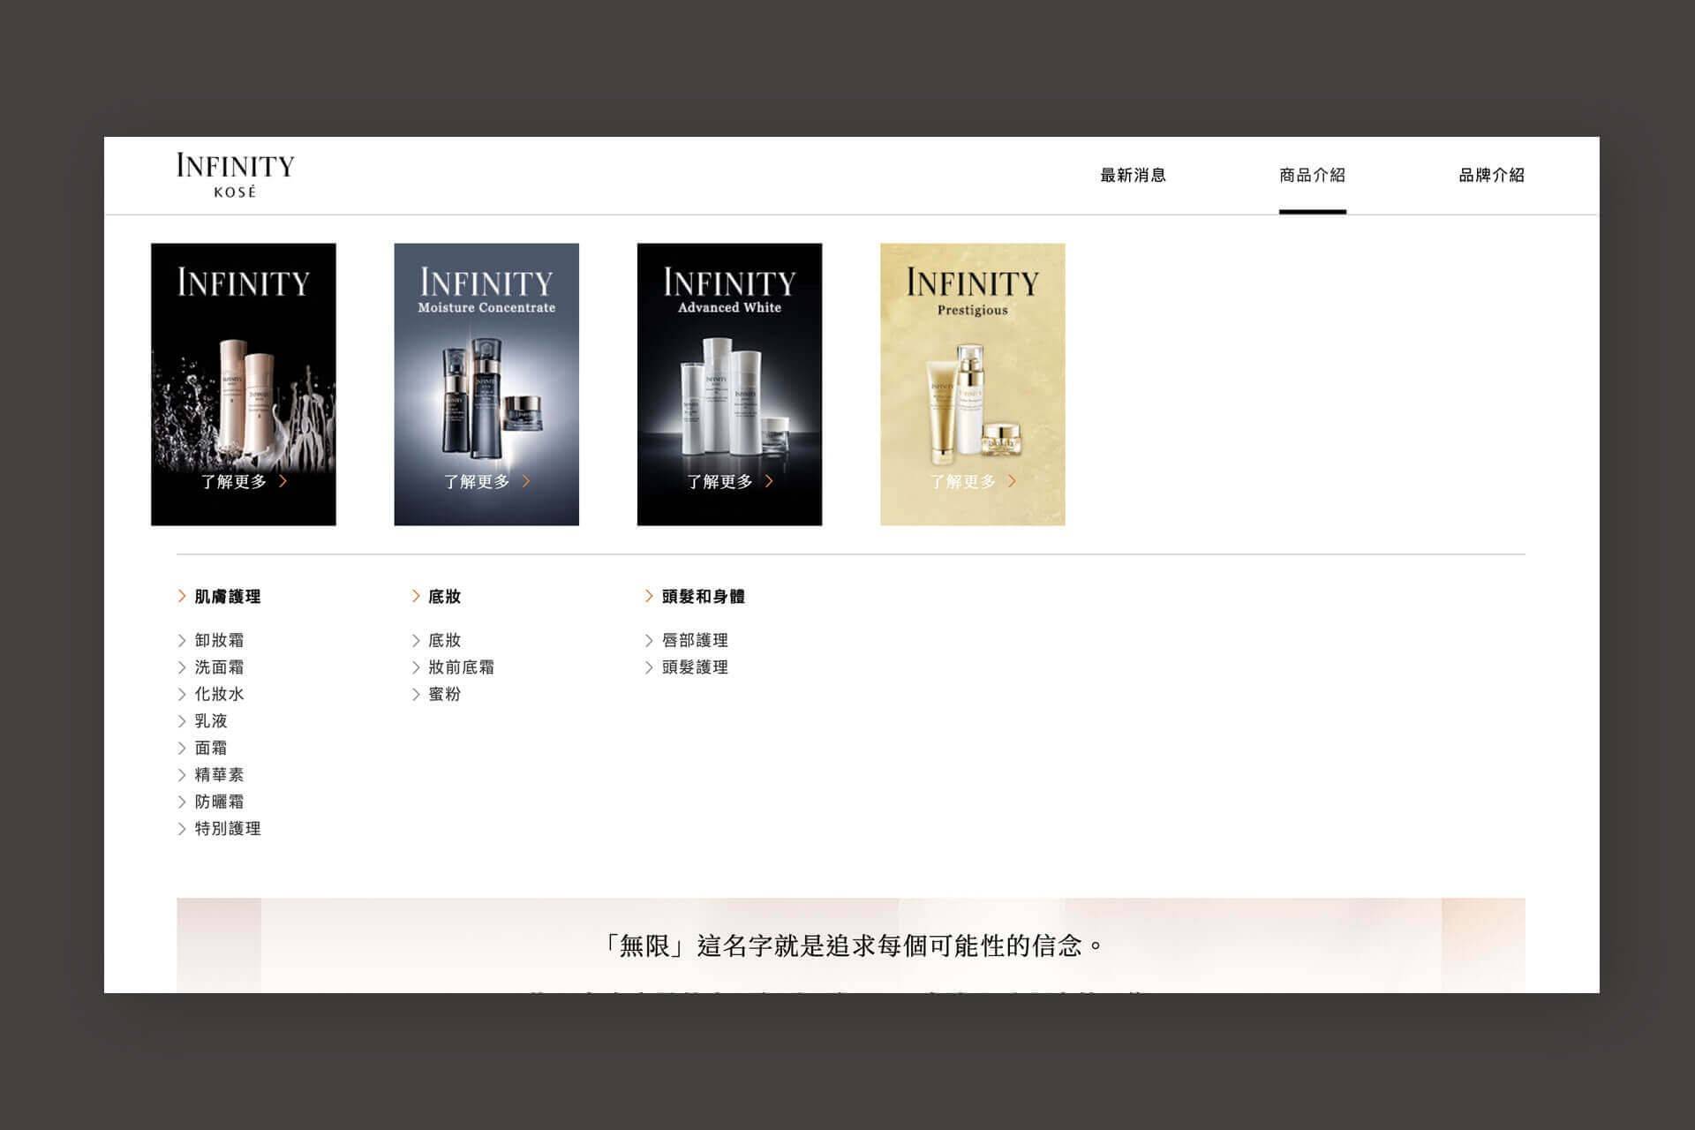
Task: Go to the 卸妝霜 link
Action: tap(219, 640)
